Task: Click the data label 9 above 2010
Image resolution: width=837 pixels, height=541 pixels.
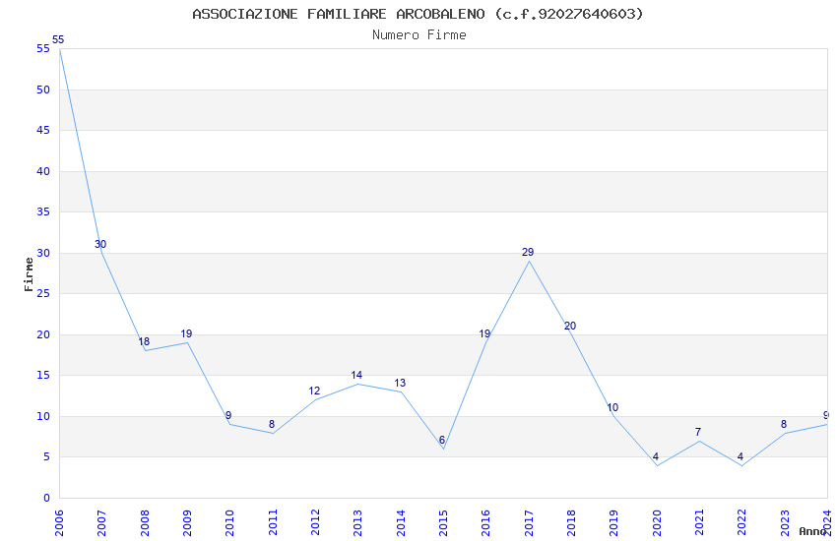Action: pos(228,415)
